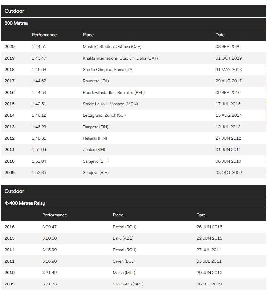Screen dimensions: 267x293
Task: Click the Outdoor header above 800 Metres
Action: [x=14, y=11]
